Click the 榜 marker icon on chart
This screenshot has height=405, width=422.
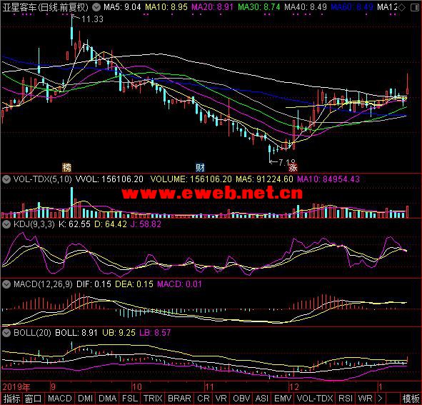[66, 167]
